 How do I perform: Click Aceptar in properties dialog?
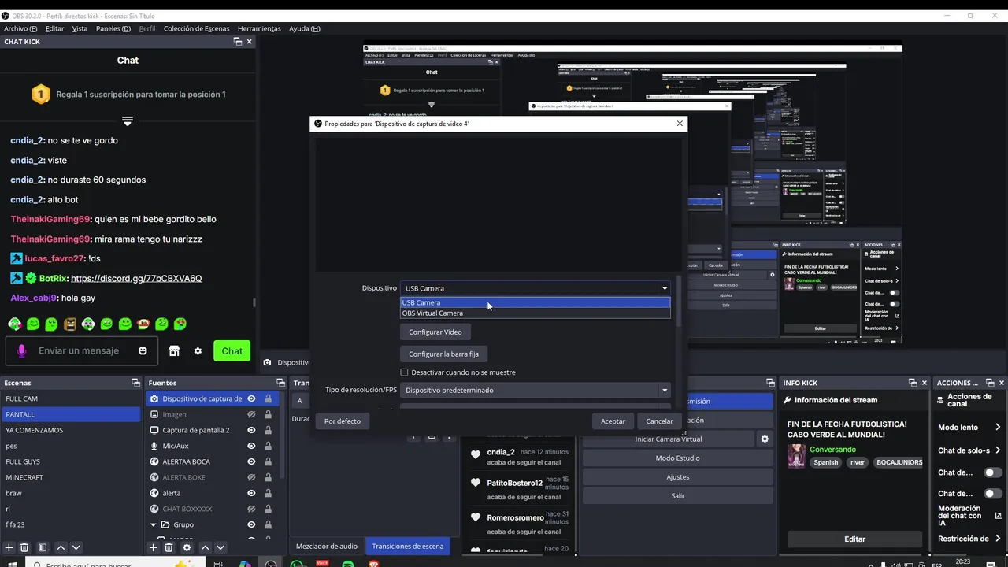pyautogui.click(x=613, y=421)
